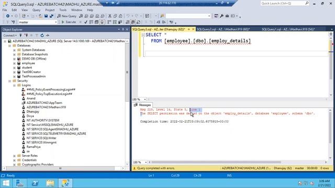Click the Messages pane horizontal scrollbar

tap(216, 162)
